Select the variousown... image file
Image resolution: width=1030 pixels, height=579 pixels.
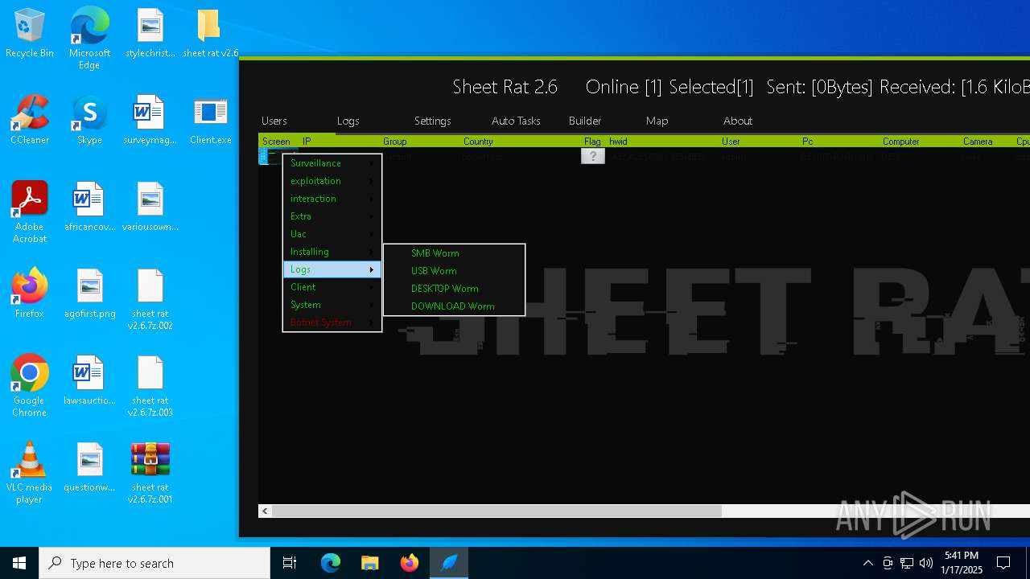coord(150,207)
